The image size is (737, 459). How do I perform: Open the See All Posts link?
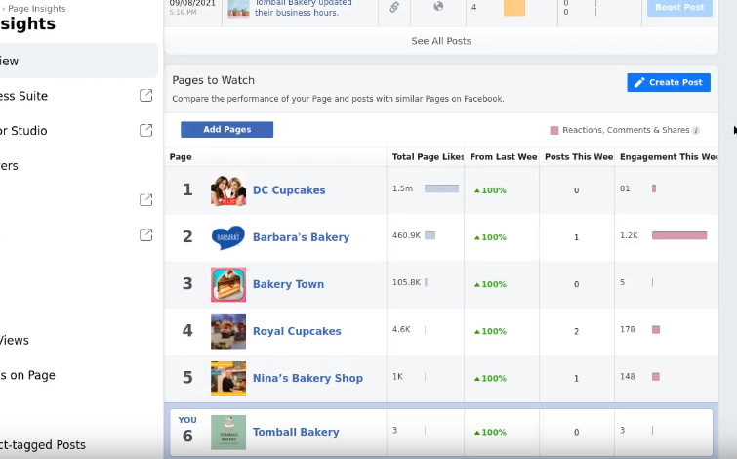pyautogui.click(x=441, y=41)
